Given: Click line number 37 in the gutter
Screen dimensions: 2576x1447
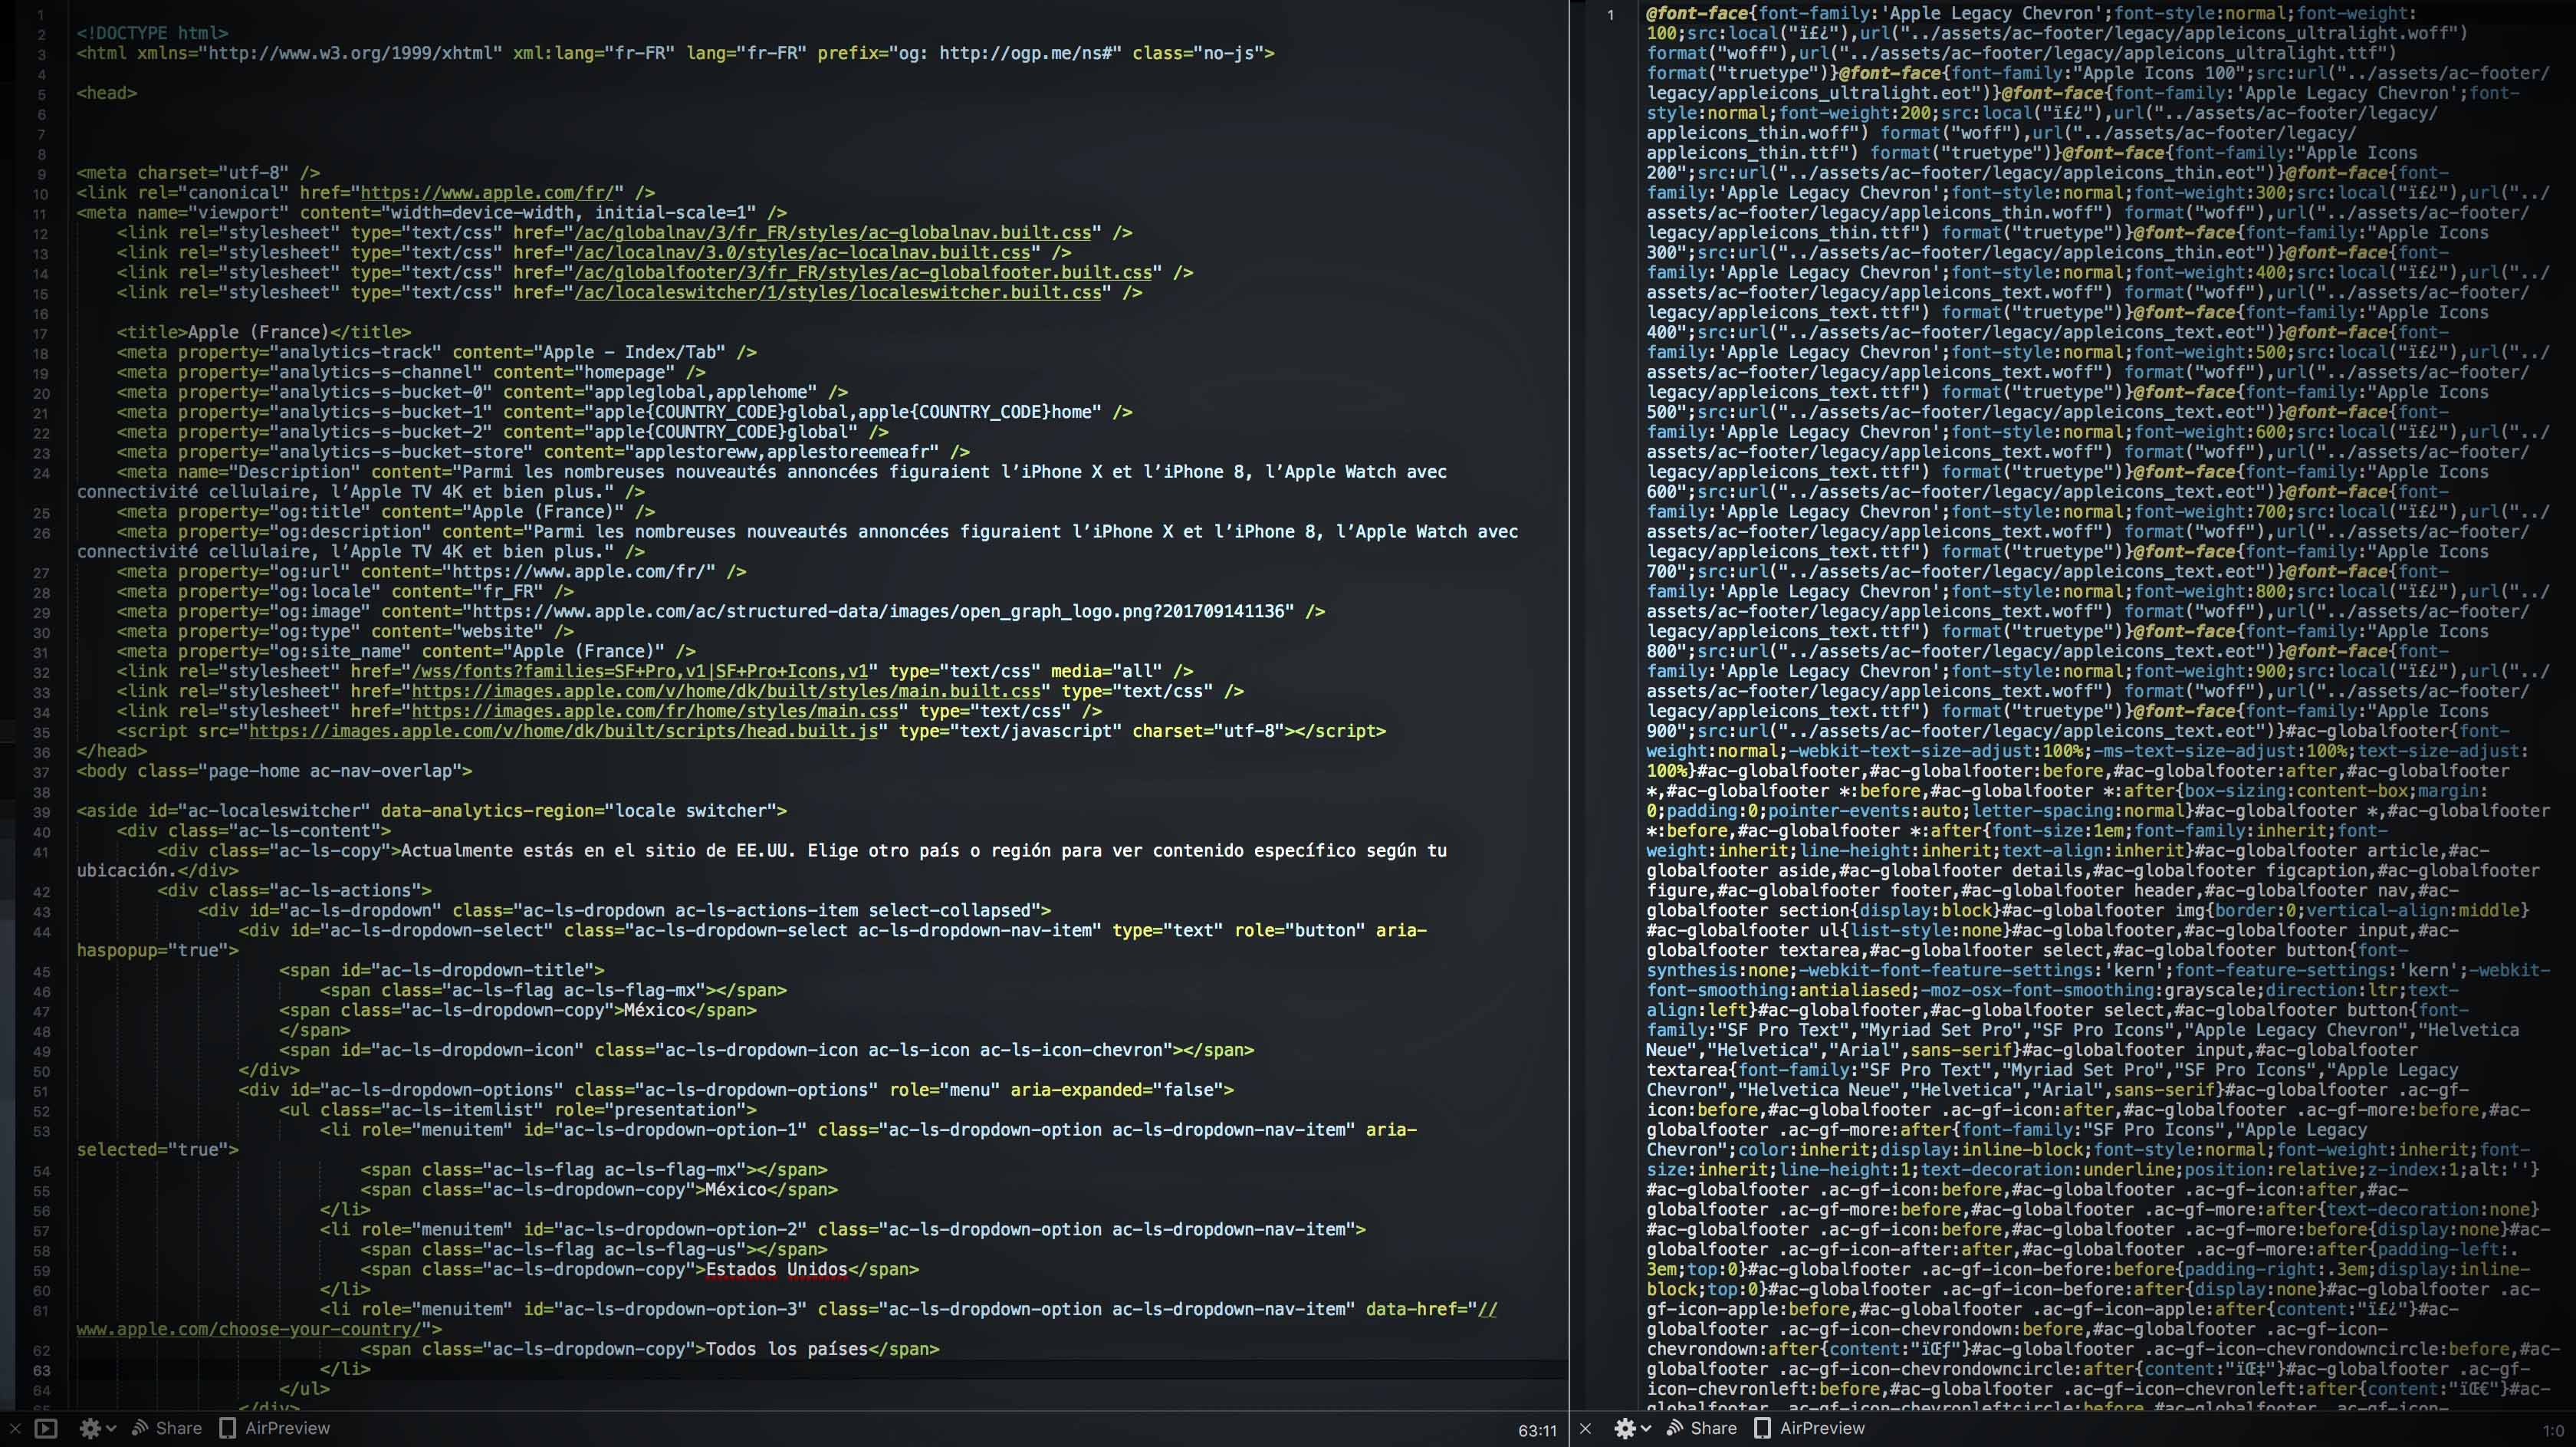Looking at the screenshot, I should (41, 772).
